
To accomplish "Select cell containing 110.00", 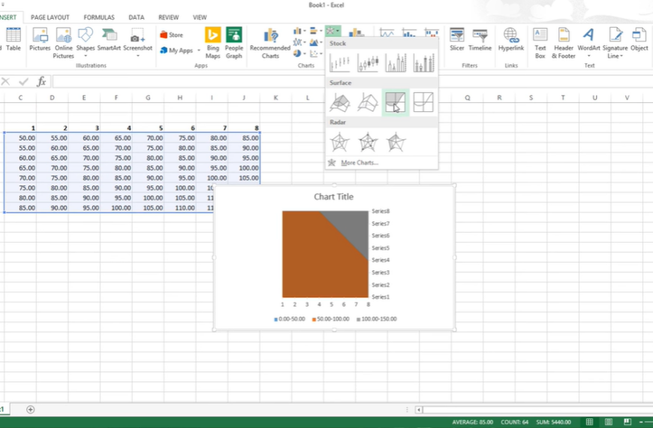I will pos(180,208).
